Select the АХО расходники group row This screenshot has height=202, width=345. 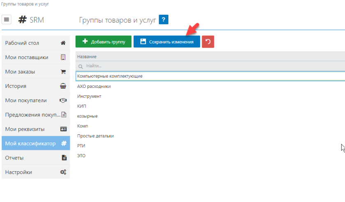tap(94, 87)
